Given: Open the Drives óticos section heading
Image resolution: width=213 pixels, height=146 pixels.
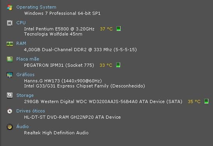Looking at the screenshot, I should click(31, 111).
